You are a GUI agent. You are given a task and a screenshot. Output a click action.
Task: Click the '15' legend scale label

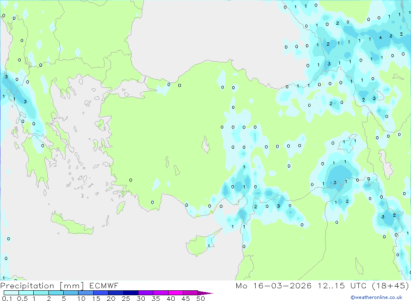click(96, 299)
